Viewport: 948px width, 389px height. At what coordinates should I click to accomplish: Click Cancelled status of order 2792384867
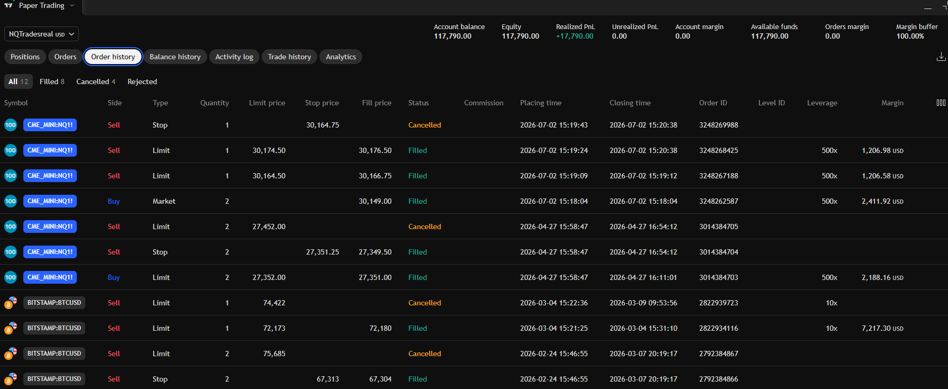pos(425,354)
